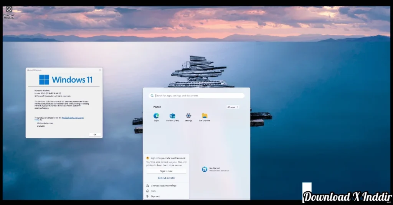393x205 pixels.
Task: Click the Start menu search field
Action: pos(196,96)
